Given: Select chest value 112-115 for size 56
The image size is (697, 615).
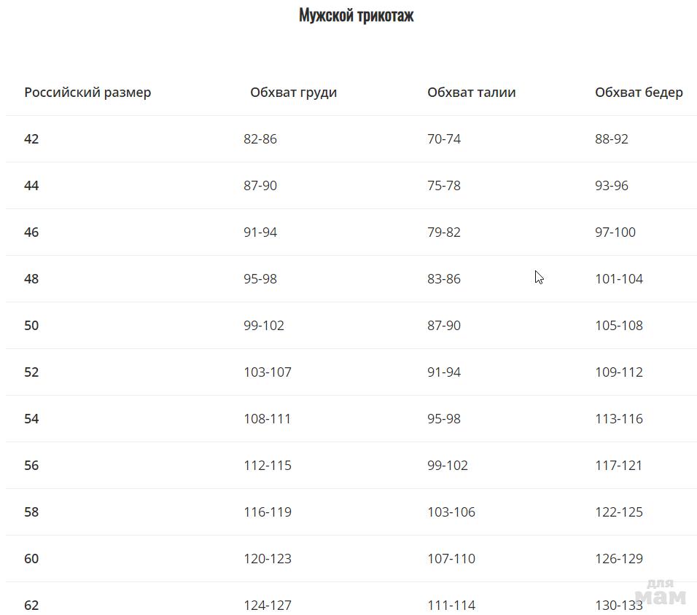Looking at the screenshot, I should (x=268, y=466).
